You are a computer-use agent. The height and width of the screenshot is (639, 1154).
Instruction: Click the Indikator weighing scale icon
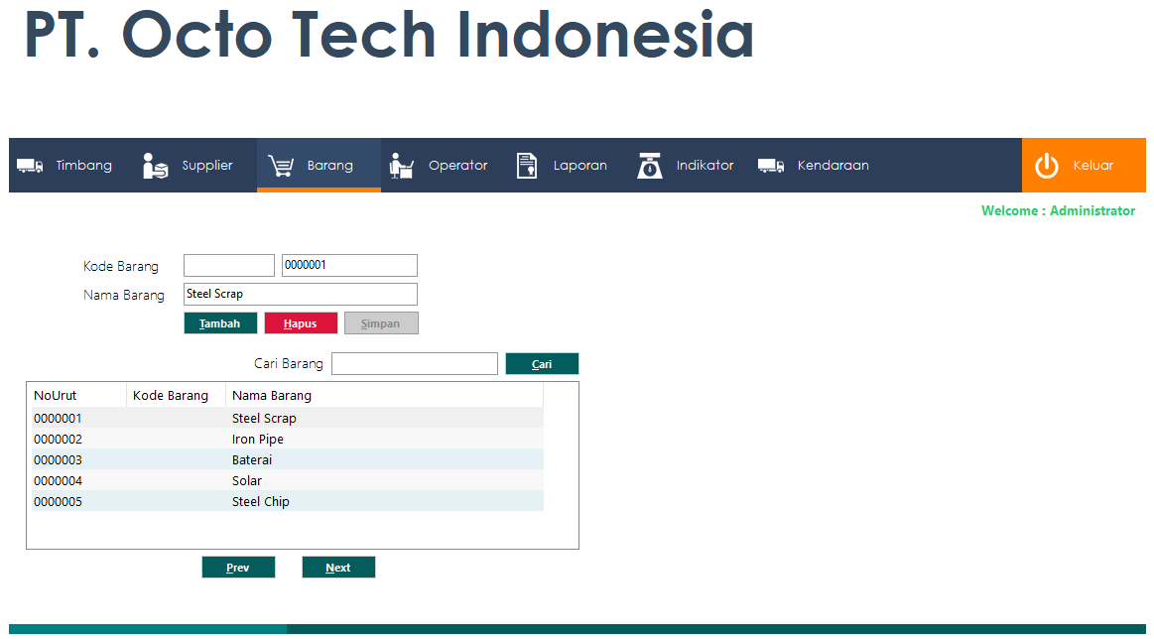[649, 166]
